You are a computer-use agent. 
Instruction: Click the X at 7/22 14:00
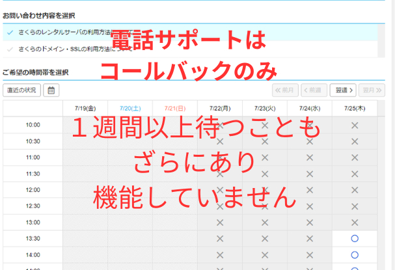(x=220, y=255)
